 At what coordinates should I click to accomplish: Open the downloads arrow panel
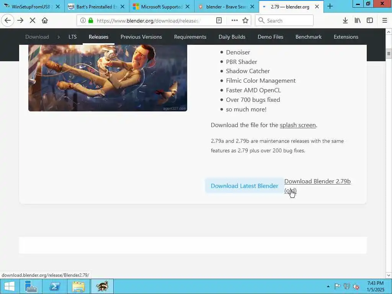point(345,20)
